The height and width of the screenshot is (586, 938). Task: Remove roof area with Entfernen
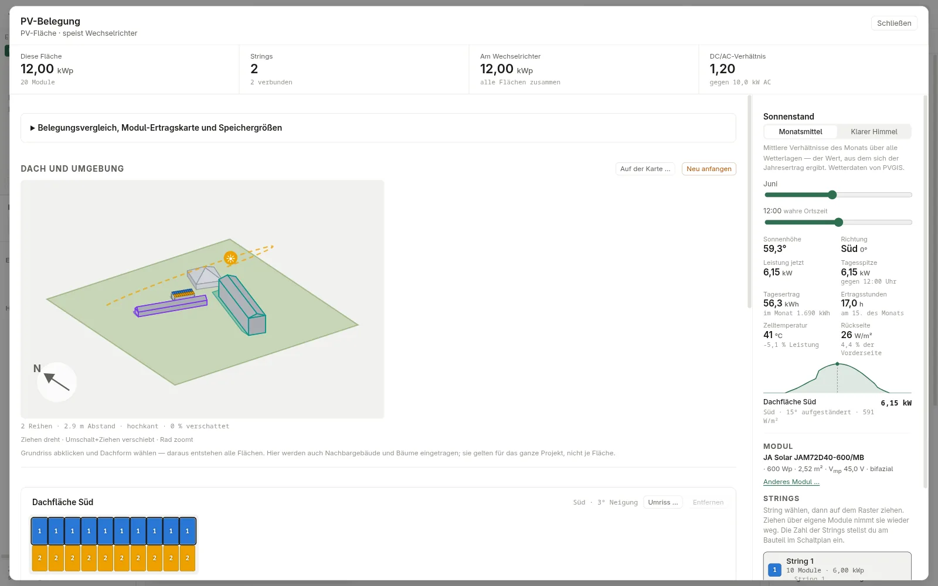tap(708, 502)
